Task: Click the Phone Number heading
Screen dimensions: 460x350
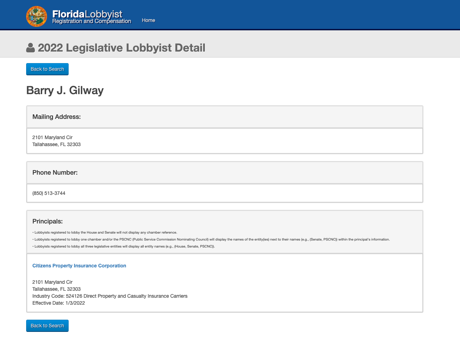Action: tap(55, 173)
